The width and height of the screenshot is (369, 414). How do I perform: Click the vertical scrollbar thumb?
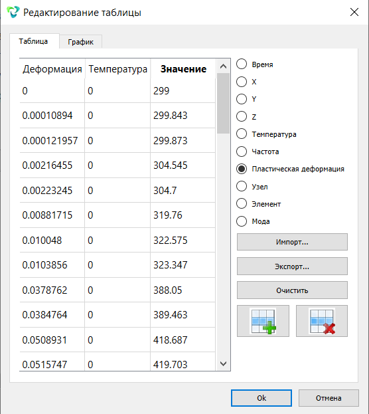click(223, 103)
